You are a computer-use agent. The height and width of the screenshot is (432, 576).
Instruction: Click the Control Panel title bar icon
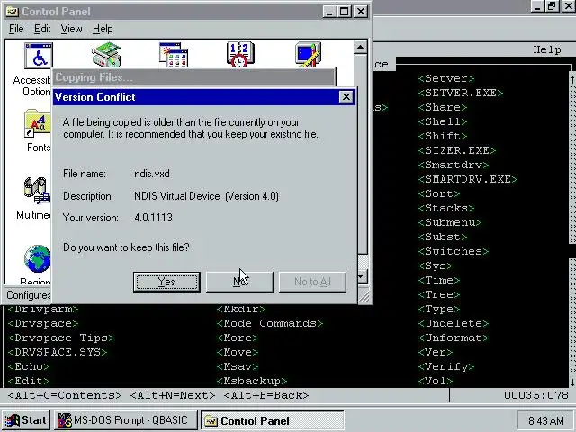(12, 12)
